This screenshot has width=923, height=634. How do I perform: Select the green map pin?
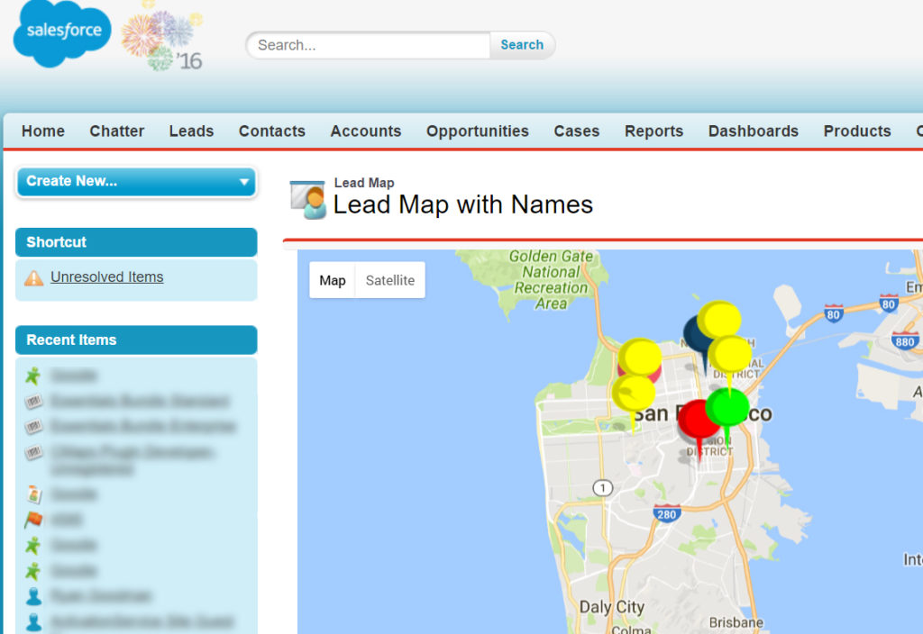727,407
